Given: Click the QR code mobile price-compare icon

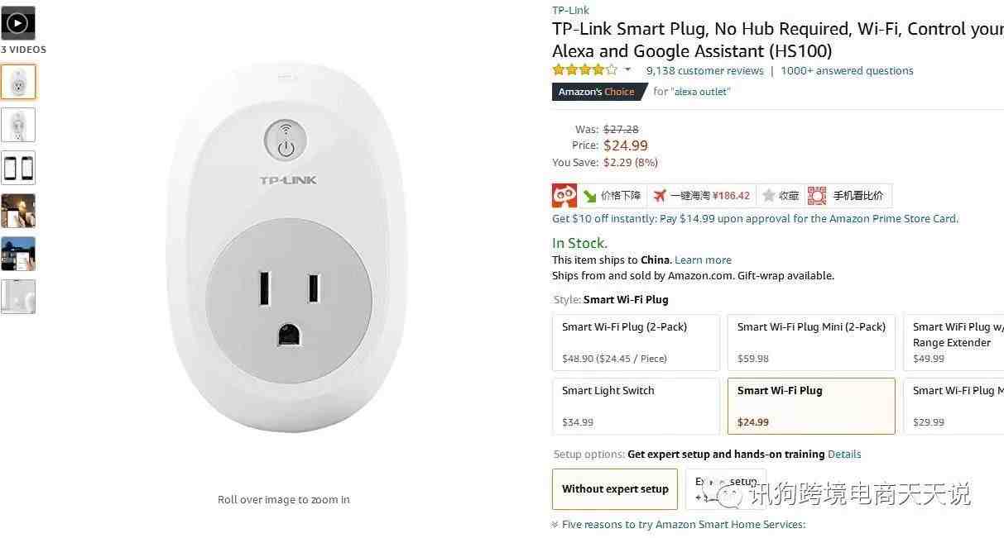Looking at the screenshot, I should tap(817, 196).
